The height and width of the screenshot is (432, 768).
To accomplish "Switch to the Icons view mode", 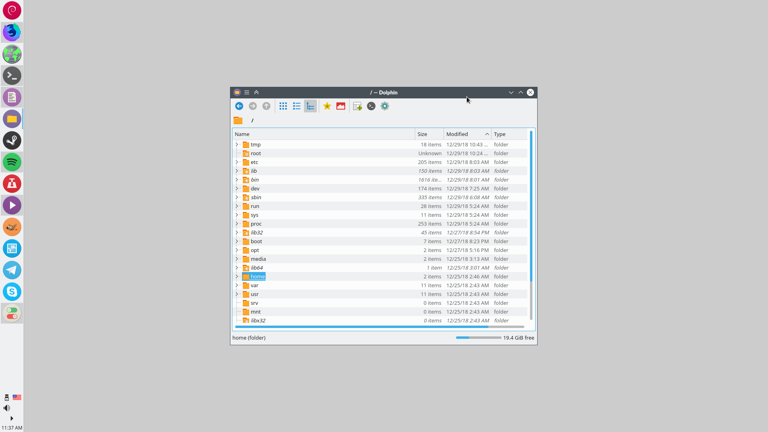I will pos(283,106).
